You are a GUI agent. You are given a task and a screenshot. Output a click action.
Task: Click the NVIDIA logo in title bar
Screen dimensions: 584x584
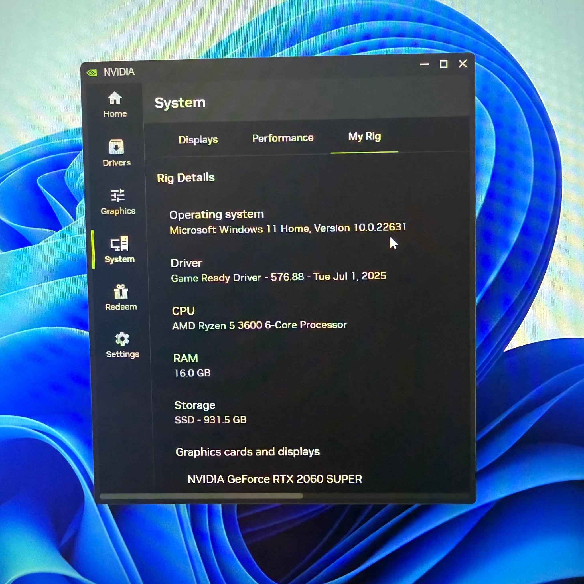click(x=92, y=72)
